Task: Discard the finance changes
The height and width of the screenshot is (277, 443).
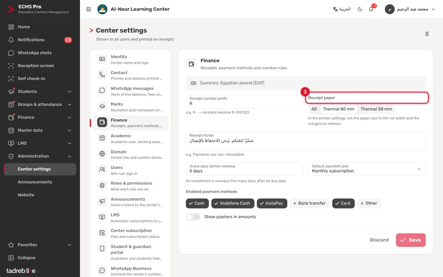Action: click(x=379, y=240)
